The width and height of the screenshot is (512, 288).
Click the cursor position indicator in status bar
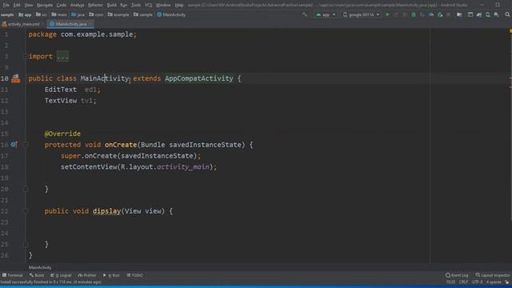(x=450, y=282)
